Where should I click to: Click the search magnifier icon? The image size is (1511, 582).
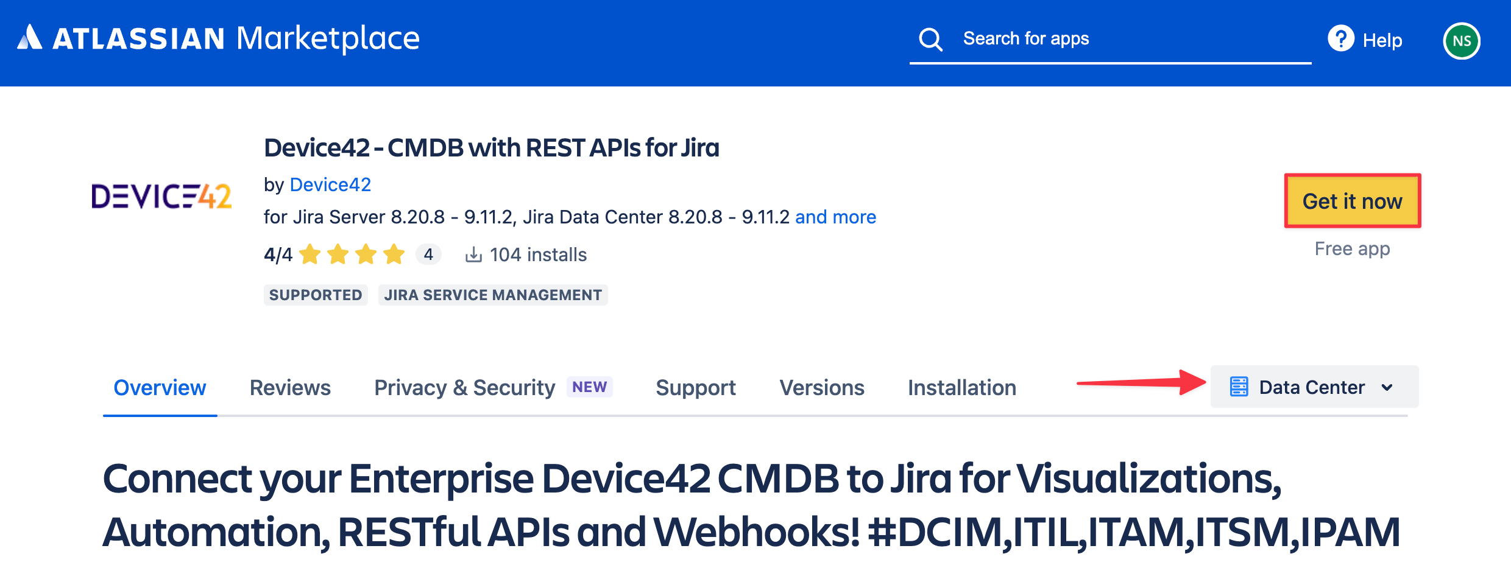click(x=930, y=38)
